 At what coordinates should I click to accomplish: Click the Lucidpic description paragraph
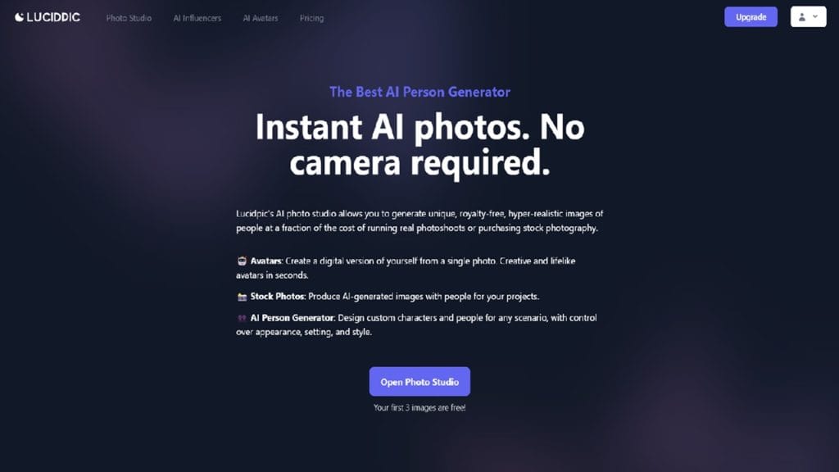pyautogui.click(x=419, y=221)
